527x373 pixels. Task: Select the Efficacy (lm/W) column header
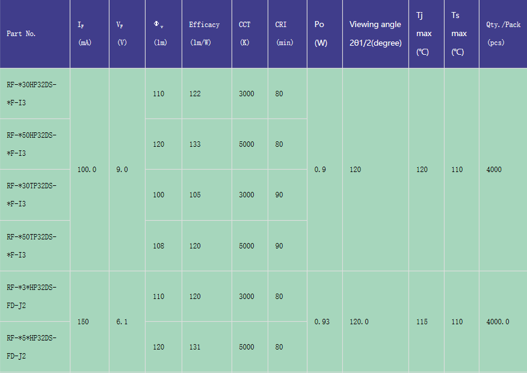205,34
